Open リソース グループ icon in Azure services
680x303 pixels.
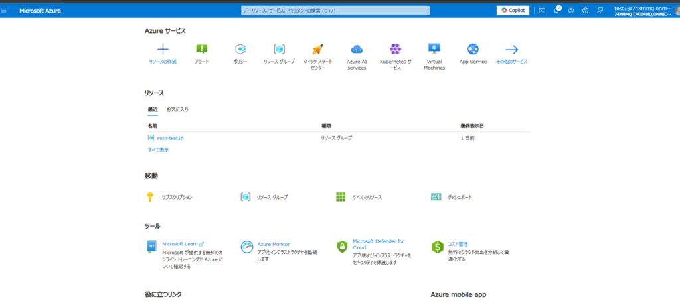[x=279, y=49]
